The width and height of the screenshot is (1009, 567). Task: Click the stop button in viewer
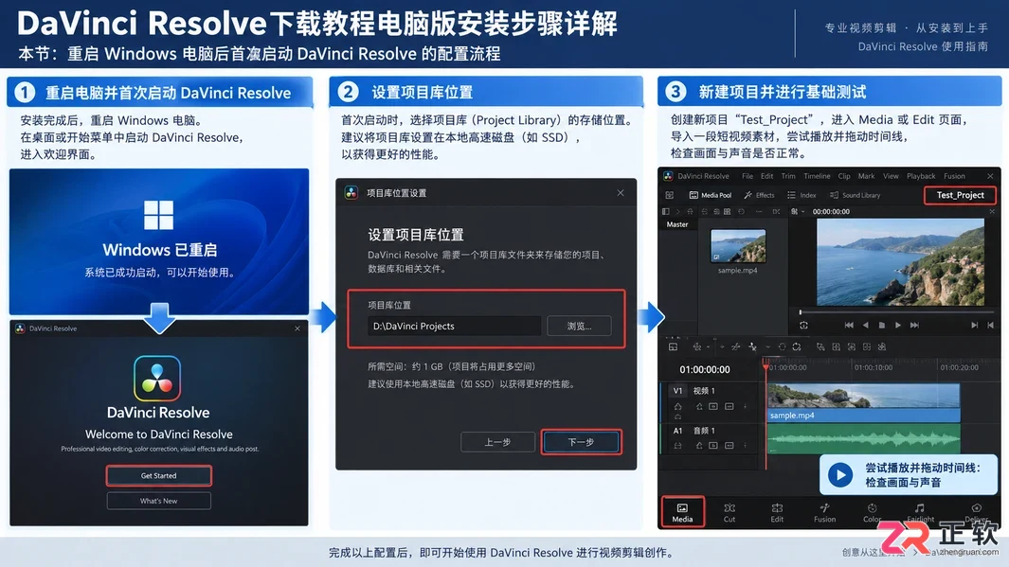pyautogui.click(x=882, y=326)
